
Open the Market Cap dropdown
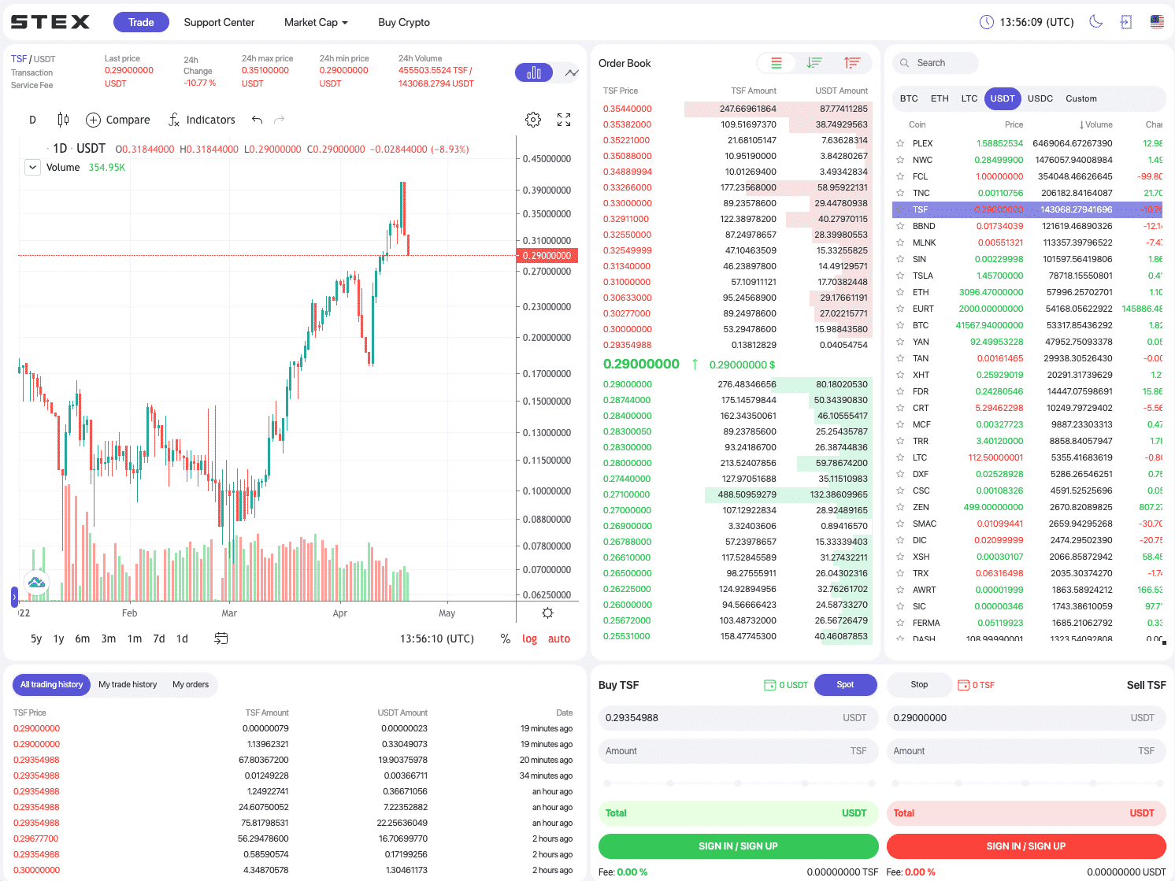pyautogui.click(x=316, y=22)
